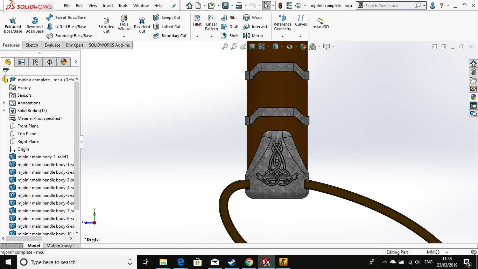478x269 pixels.
Task: Select the Right Plane in the tree
Action: point(28,142)
